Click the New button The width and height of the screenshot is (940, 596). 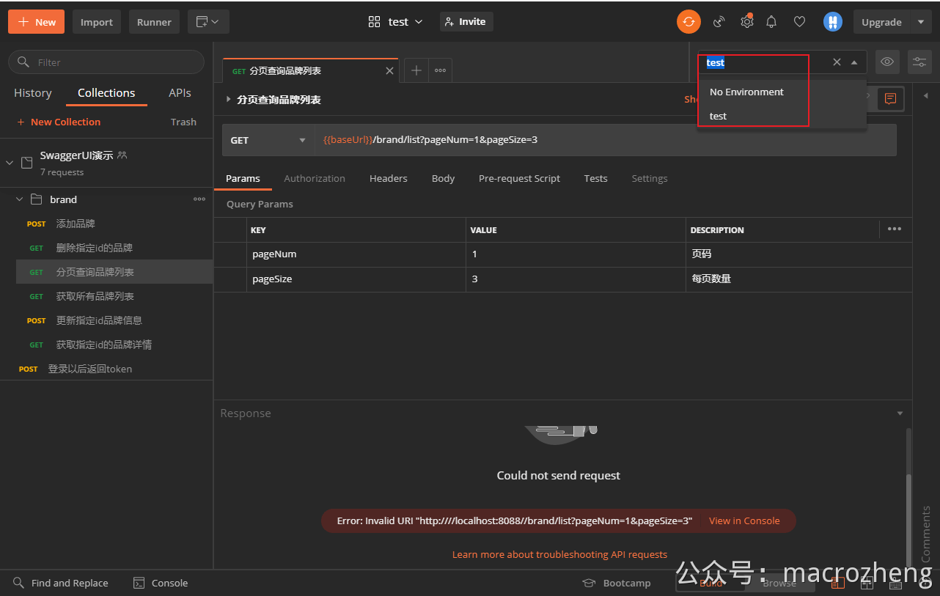37,22
